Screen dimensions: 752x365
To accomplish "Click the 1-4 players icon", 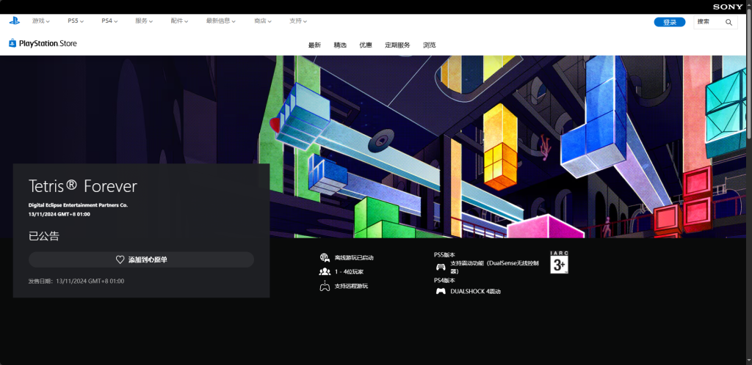I will 325,272.
